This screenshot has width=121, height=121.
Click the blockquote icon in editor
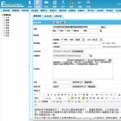click(84, 95)
